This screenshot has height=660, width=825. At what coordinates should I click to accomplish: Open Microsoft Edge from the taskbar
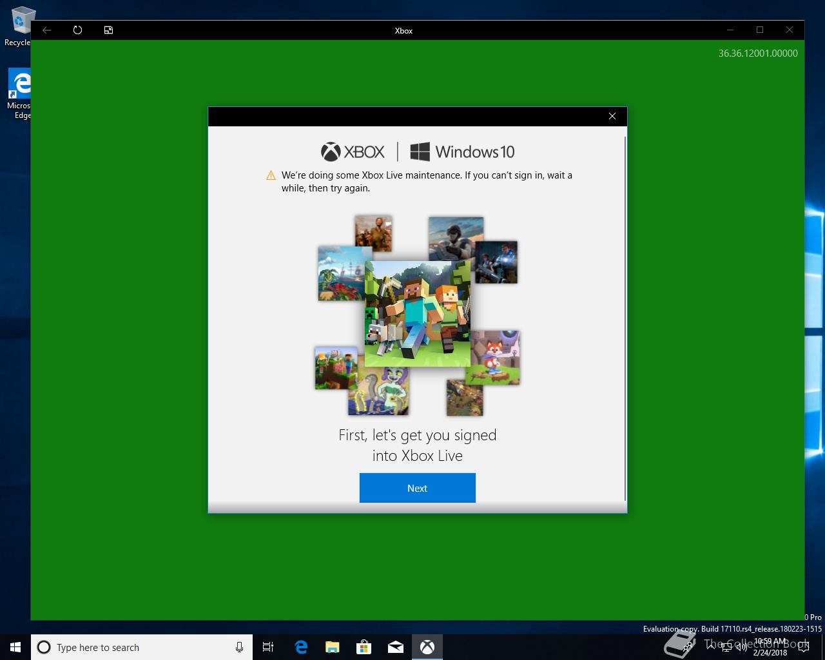pyautogui.click(x=301, y=647)
